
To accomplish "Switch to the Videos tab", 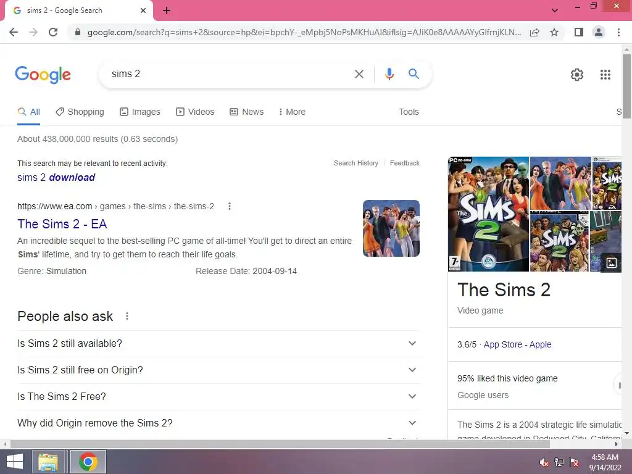I will click(x=195, y=112).
